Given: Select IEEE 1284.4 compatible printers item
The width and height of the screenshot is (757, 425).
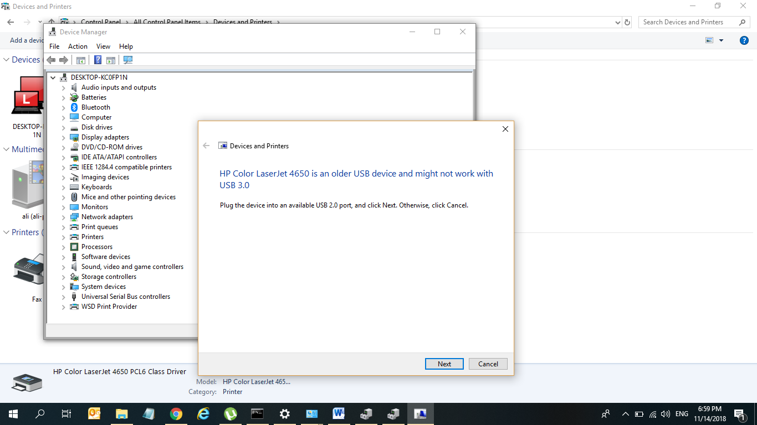Looking at the screenshot, I should pos(126,167).
